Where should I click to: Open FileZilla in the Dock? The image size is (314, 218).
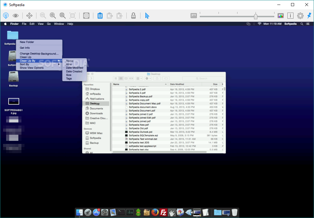coord(163,212)
